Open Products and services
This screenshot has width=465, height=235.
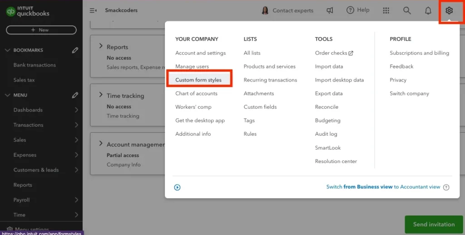click(270, 67)
